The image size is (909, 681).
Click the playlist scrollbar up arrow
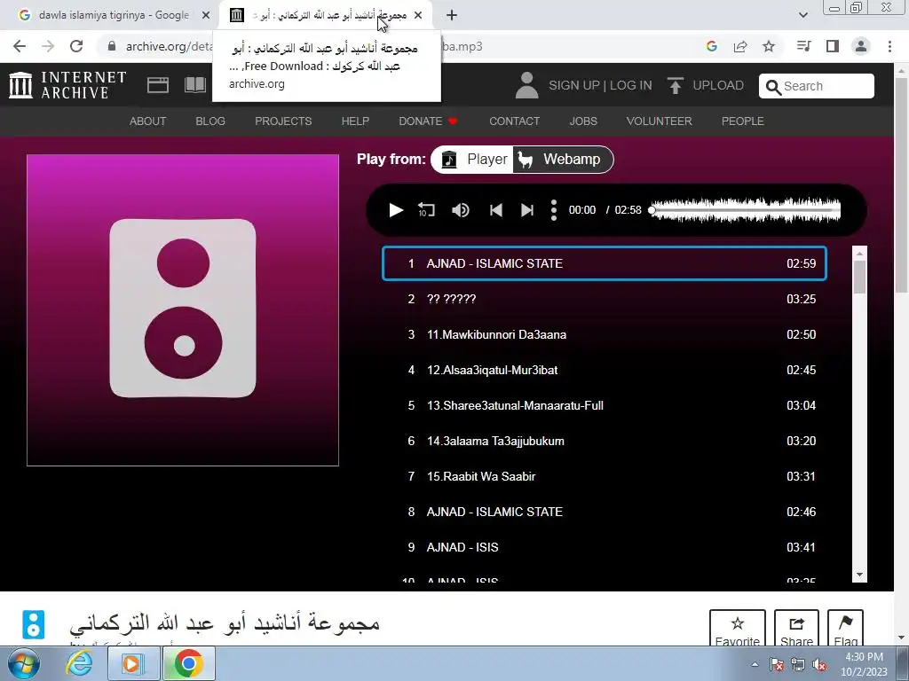pos(859,253)
